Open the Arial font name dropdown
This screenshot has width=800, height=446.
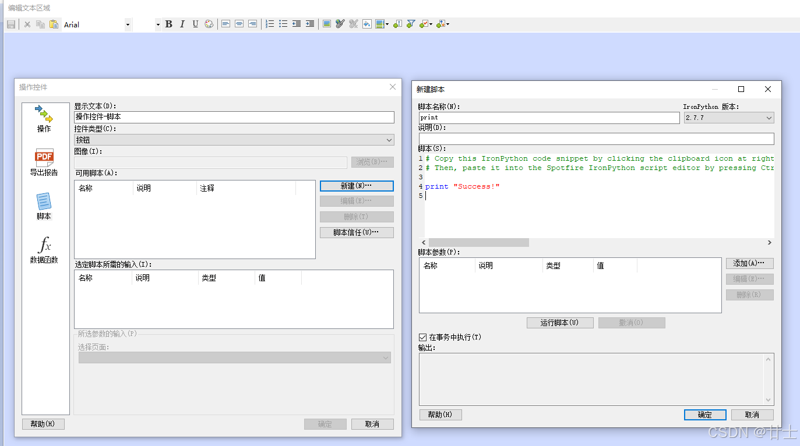[128, 24]
